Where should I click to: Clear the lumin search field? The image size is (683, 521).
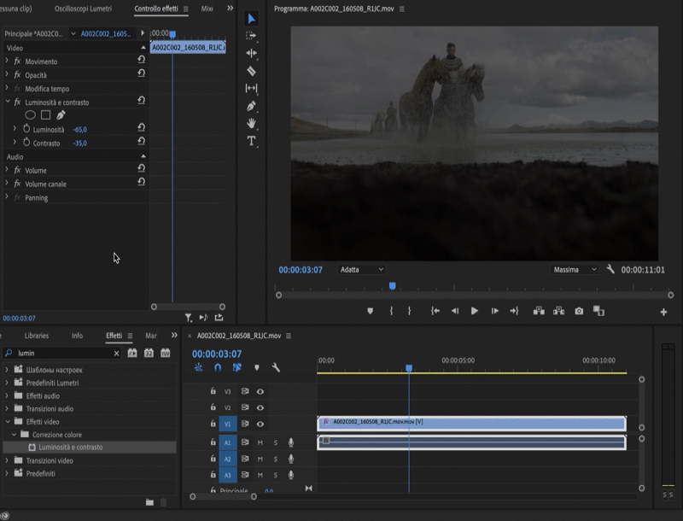[x=117, y=353]
